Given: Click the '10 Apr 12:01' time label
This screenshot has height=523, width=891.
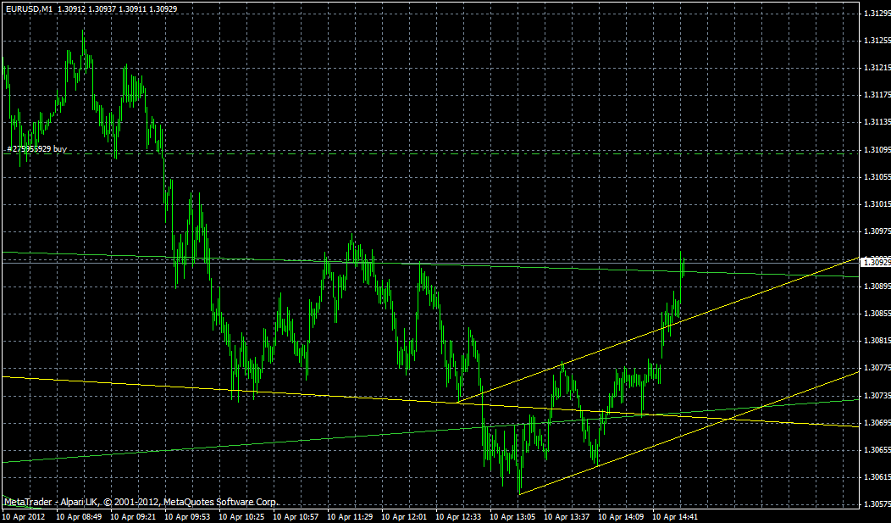Looking at the screenshot, I should [x=405, y=517].
